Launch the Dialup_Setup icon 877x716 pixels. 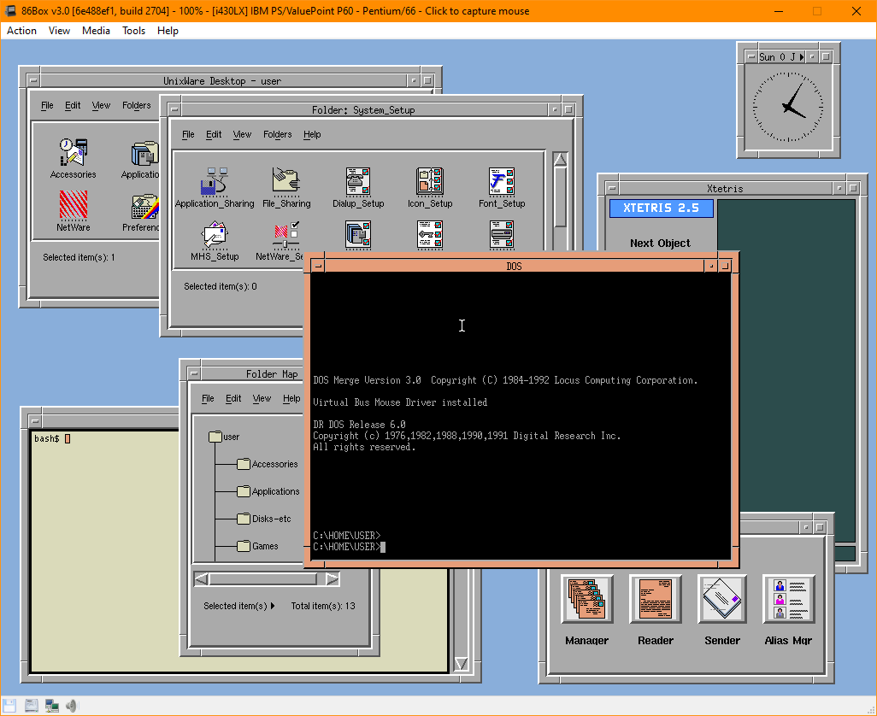(357, 181)
